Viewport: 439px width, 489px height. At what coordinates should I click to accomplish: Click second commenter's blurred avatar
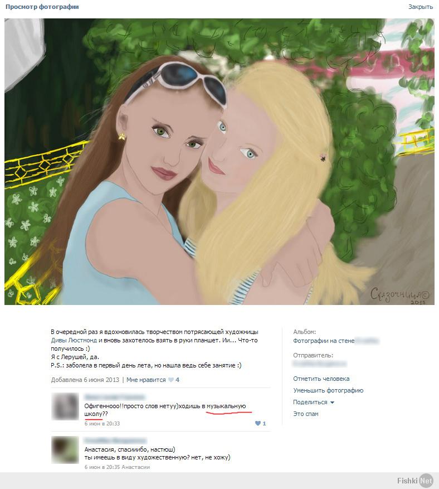65,450
